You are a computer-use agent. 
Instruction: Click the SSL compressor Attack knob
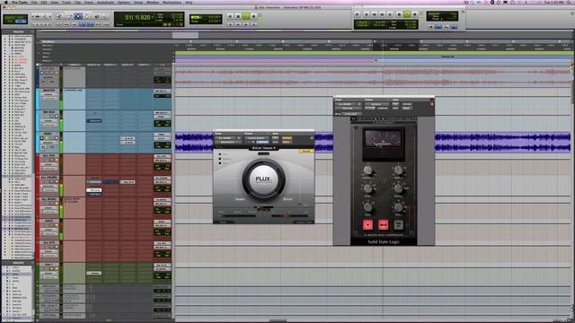pos(367,189)
